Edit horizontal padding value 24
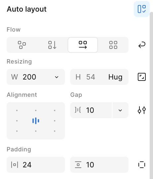153x179 pixels. pyautogui.click(x=36, y=165)
